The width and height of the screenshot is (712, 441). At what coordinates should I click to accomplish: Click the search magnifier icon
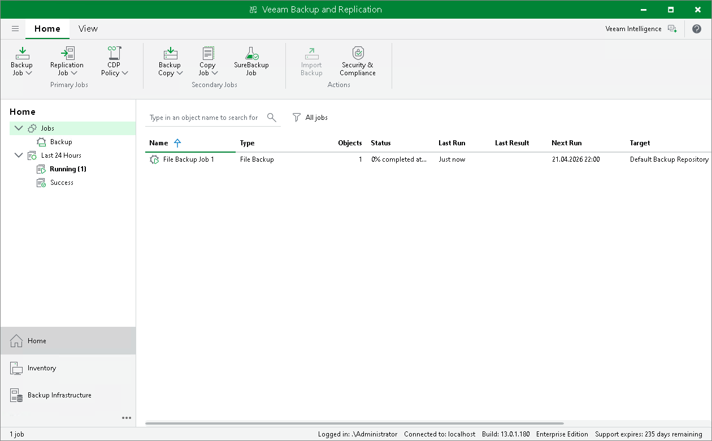pyautogui.click(x=272, y=118)
